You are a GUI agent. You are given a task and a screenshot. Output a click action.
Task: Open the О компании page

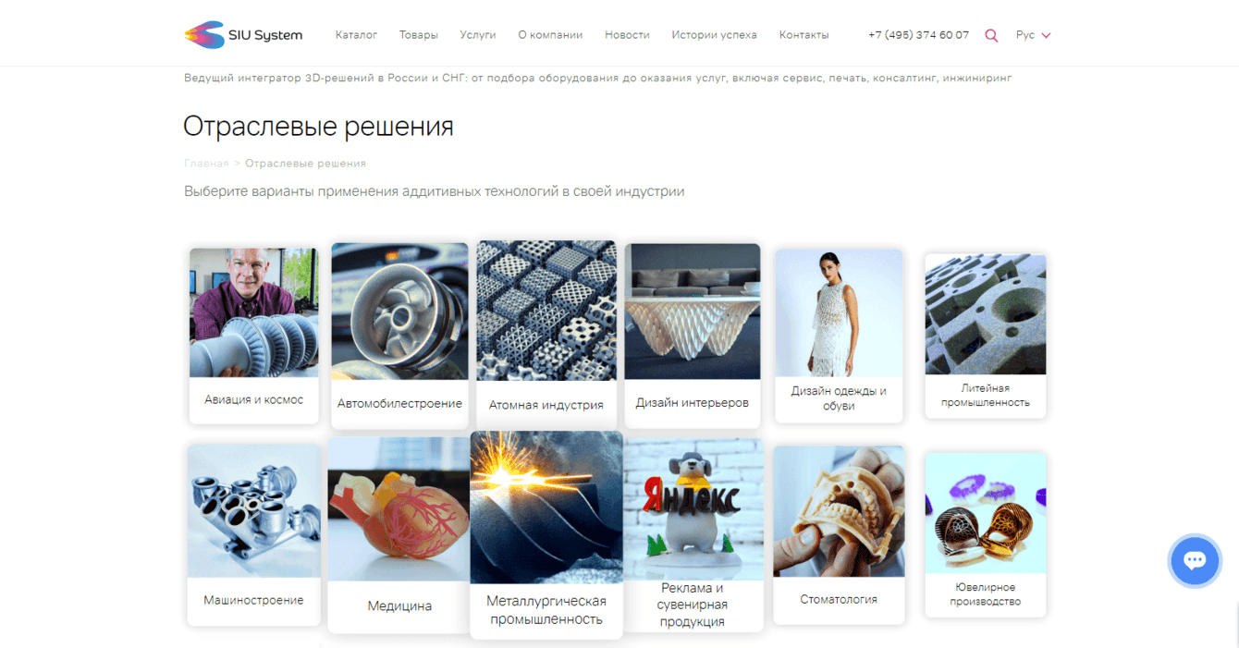point(550,35)
